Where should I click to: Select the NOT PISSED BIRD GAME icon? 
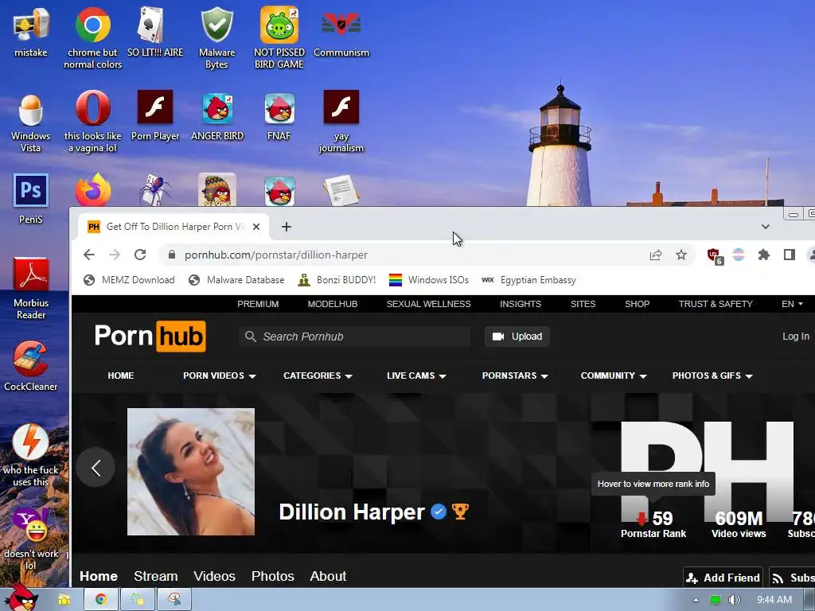pyautogui.click(x=279, y=38)
